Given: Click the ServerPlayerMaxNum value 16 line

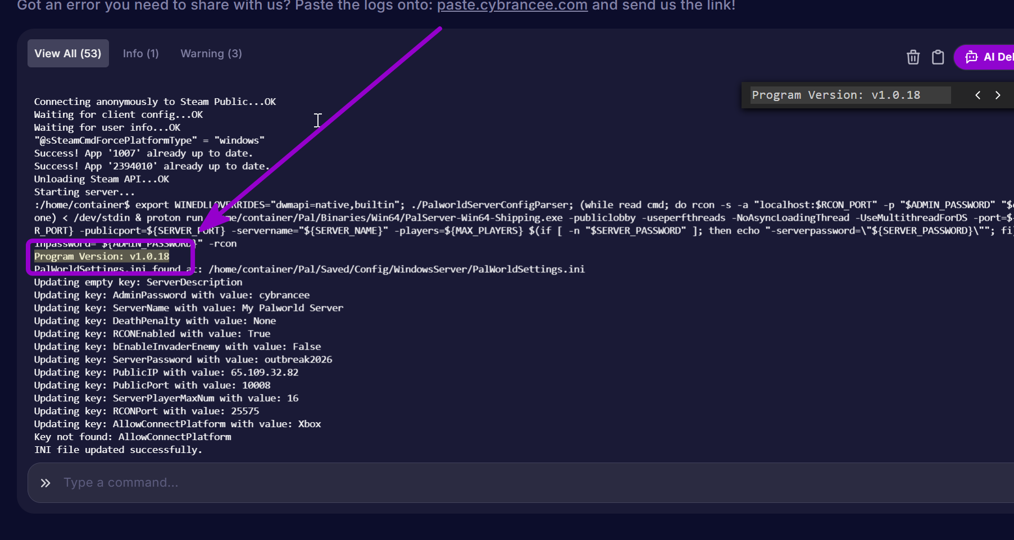Looking at the screenshot, I should pos(166,399).
